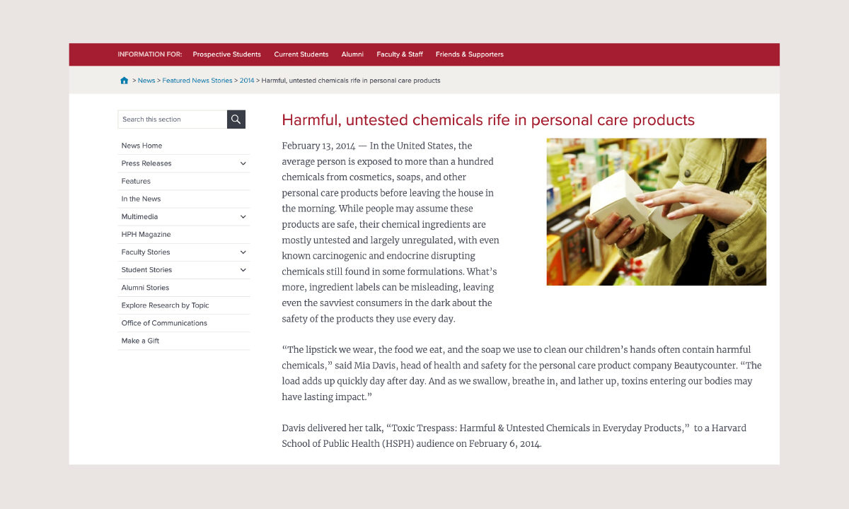The width and height of the screenshot is (849, 509).
Task: Open the Faculty & Staff menu
Action: pos(400,54)
